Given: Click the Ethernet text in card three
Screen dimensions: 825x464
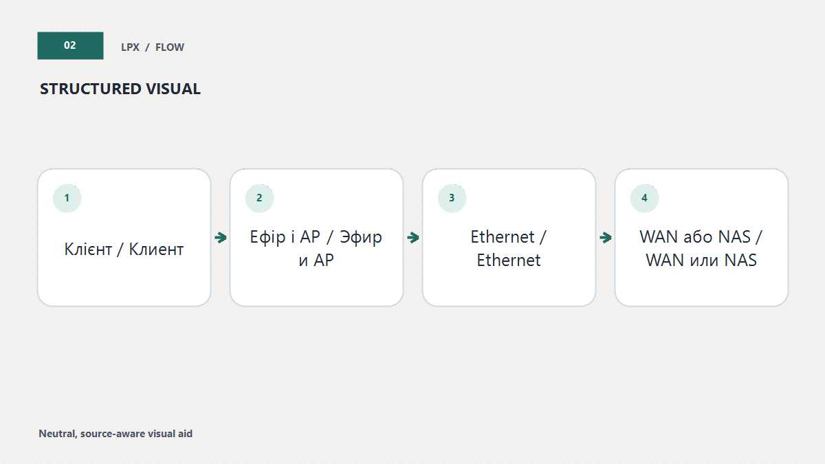Looking at the screenshot, I should click(x=509, y=249).
